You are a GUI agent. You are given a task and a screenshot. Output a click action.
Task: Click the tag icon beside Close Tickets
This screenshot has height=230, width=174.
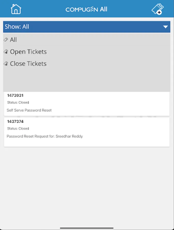click(x=6, y=64)
